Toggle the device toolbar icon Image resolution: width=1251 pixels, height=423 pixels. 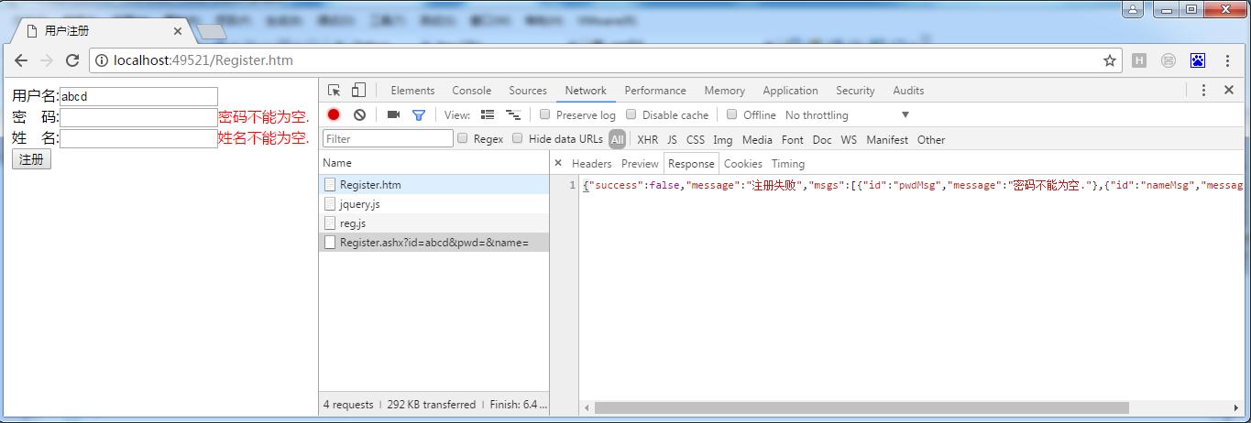coord(358,90)
